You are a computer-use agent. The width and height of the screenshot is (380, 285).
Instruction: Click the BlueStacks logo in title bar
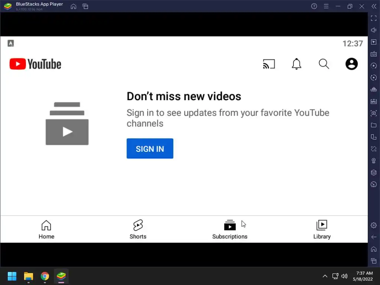pos(8,6)
